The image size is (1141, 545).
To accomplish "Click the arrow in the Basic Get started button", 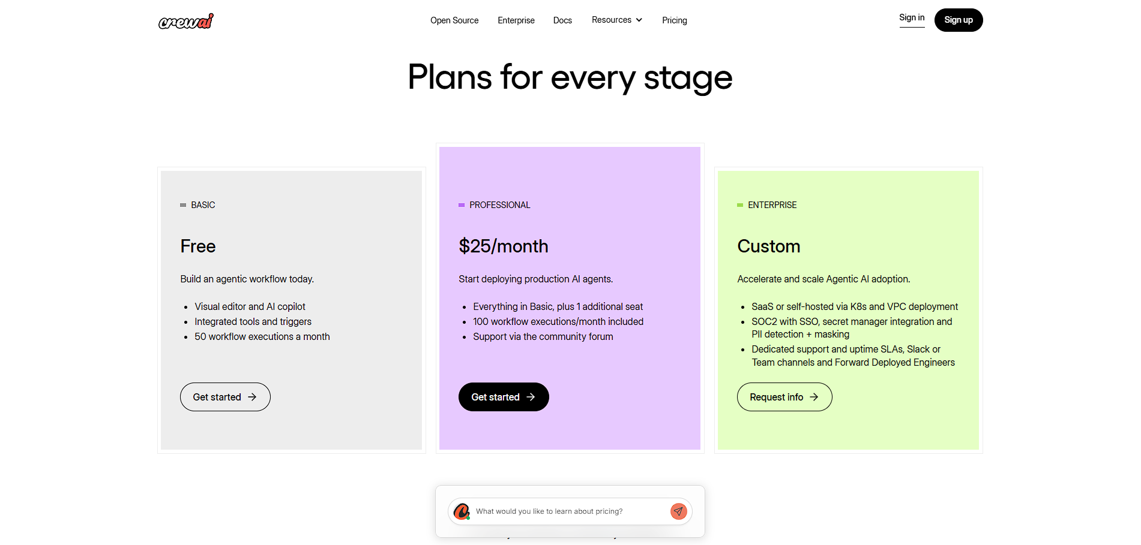I will click(x=252, y=397).
